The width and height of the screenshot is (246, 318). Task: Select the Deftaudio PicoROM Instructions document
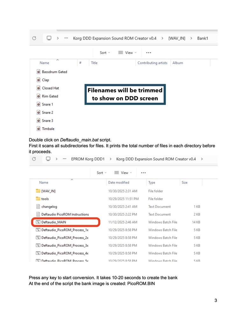65,214
